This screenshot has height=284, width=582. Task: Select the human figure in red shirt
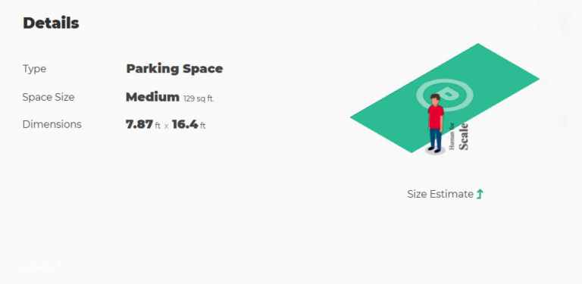(436, 124)
